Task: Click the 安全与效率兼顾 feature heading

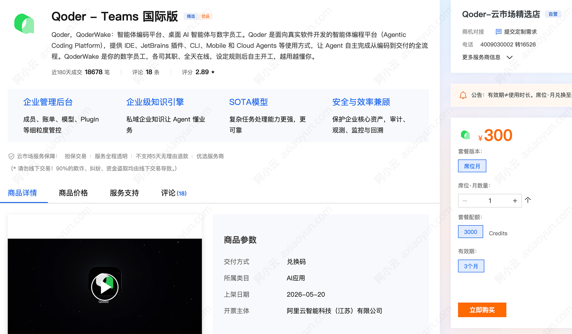Action: [361, 102]
